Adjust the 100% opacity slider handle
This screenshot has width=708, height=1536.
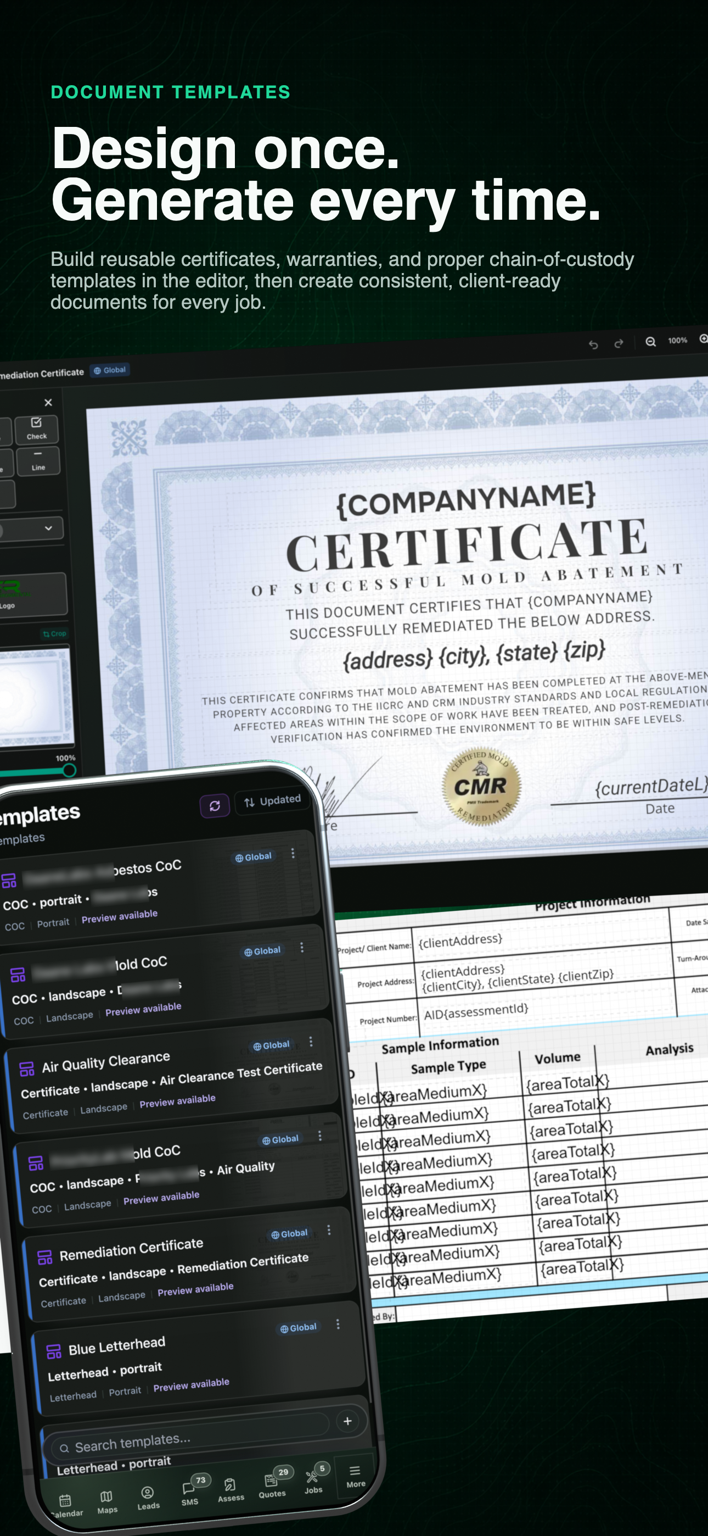(x=69, y=770)
